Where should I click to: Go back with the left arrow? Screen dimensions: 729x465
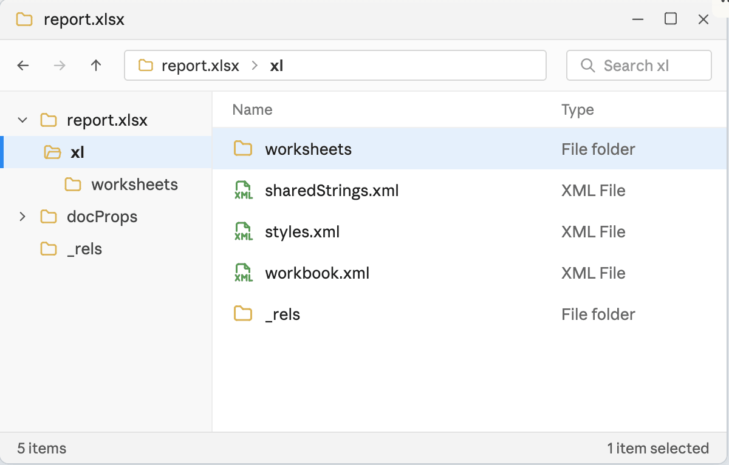point(23,66)
